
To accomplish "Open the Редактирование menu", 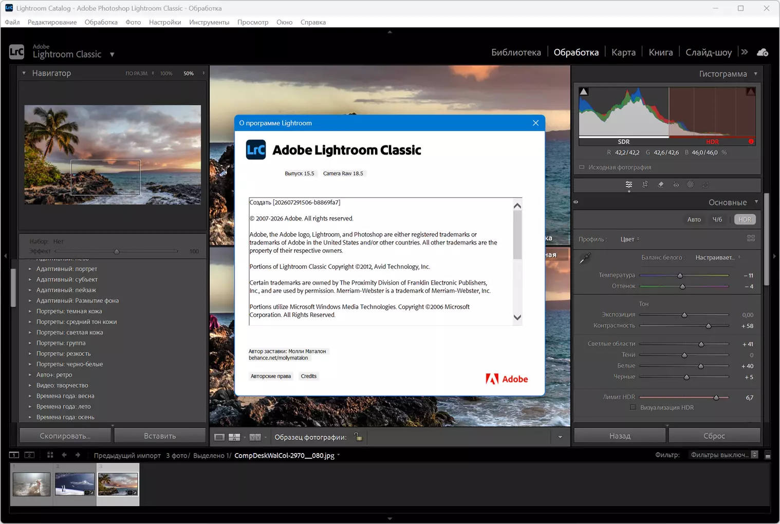I will [x=52, y=22].
